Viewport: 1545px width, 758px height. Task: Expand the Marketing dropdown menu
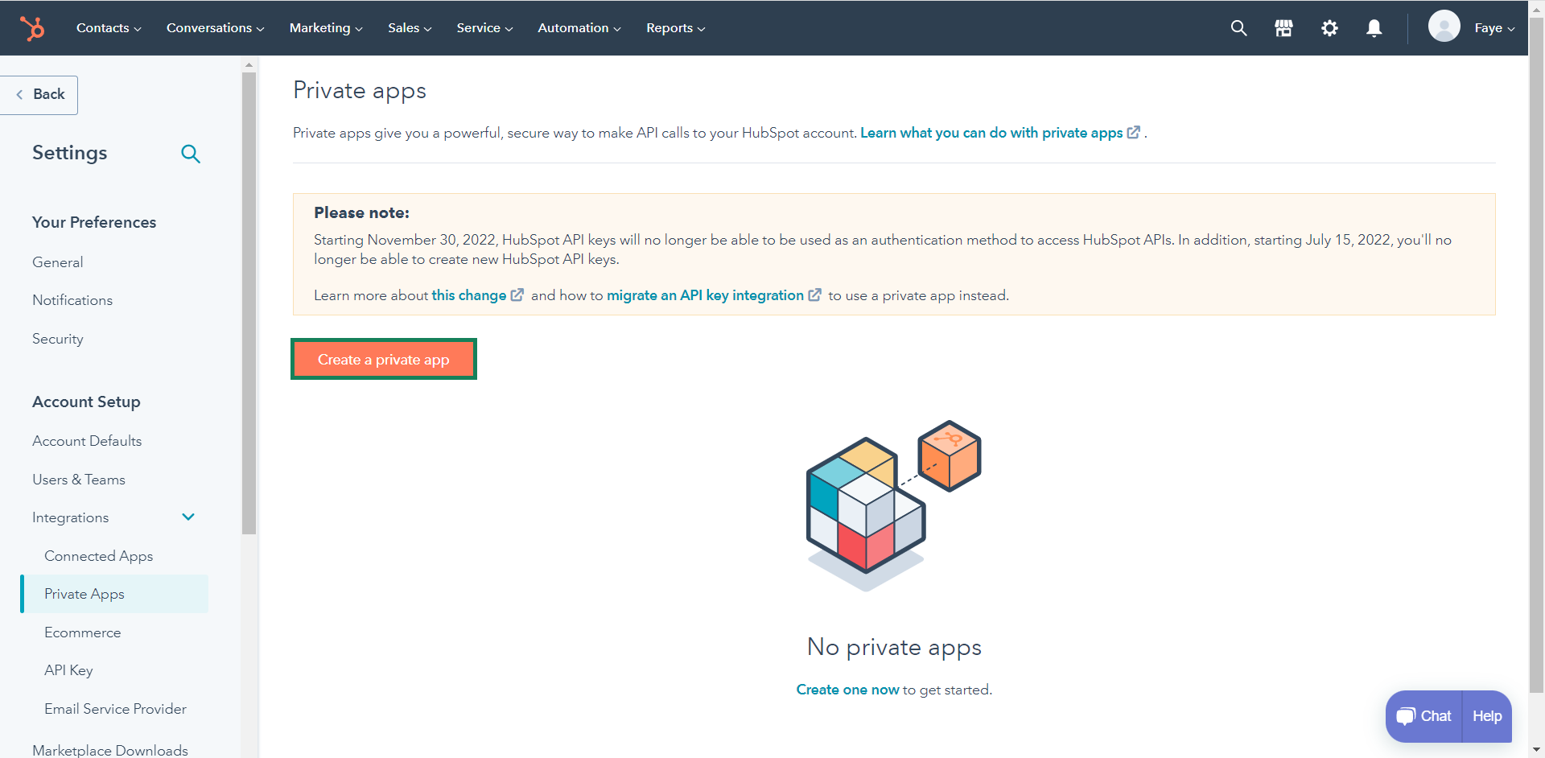click(x=325, y=28)
